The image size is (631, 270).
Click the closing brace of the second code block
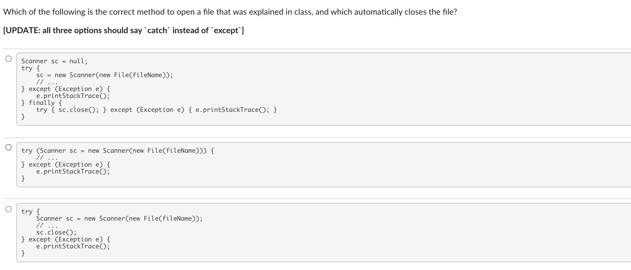tap(23, 178)
